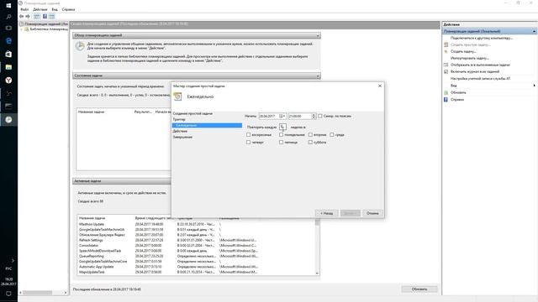Check the пятница checkbox

281,142
